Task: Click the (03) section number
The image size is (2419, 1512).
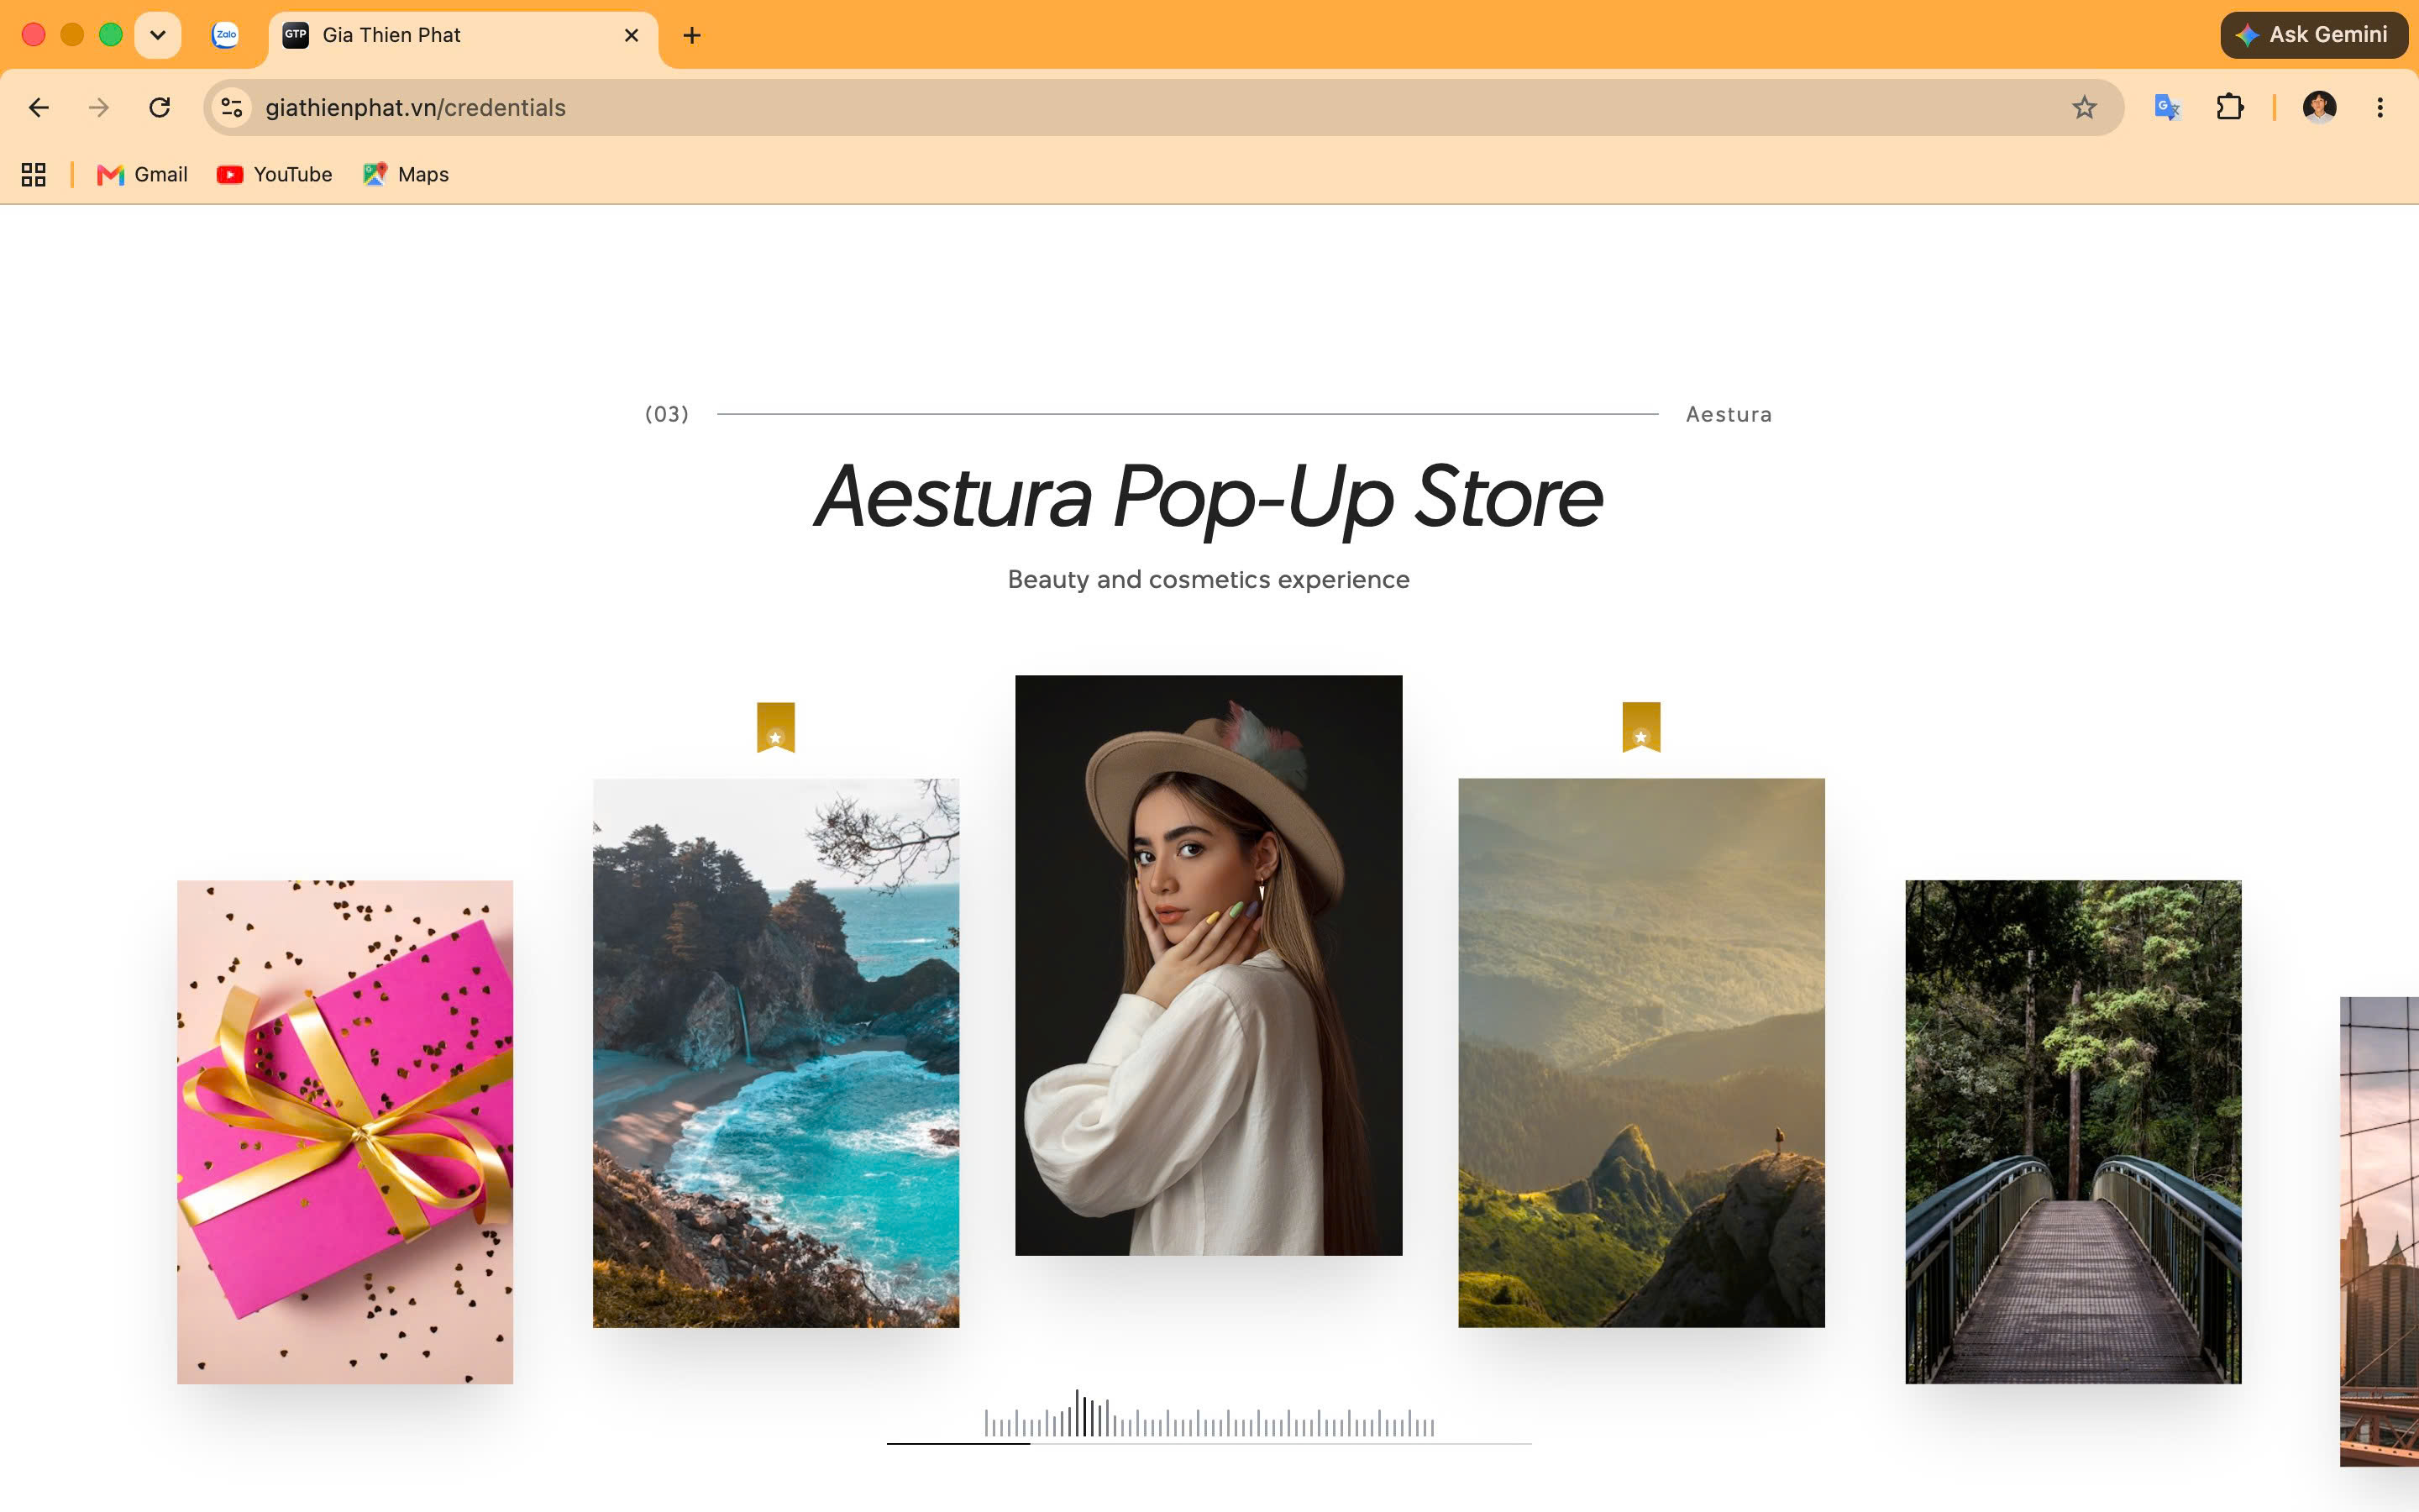Action: pyautogui.click(x=667, y=414)
